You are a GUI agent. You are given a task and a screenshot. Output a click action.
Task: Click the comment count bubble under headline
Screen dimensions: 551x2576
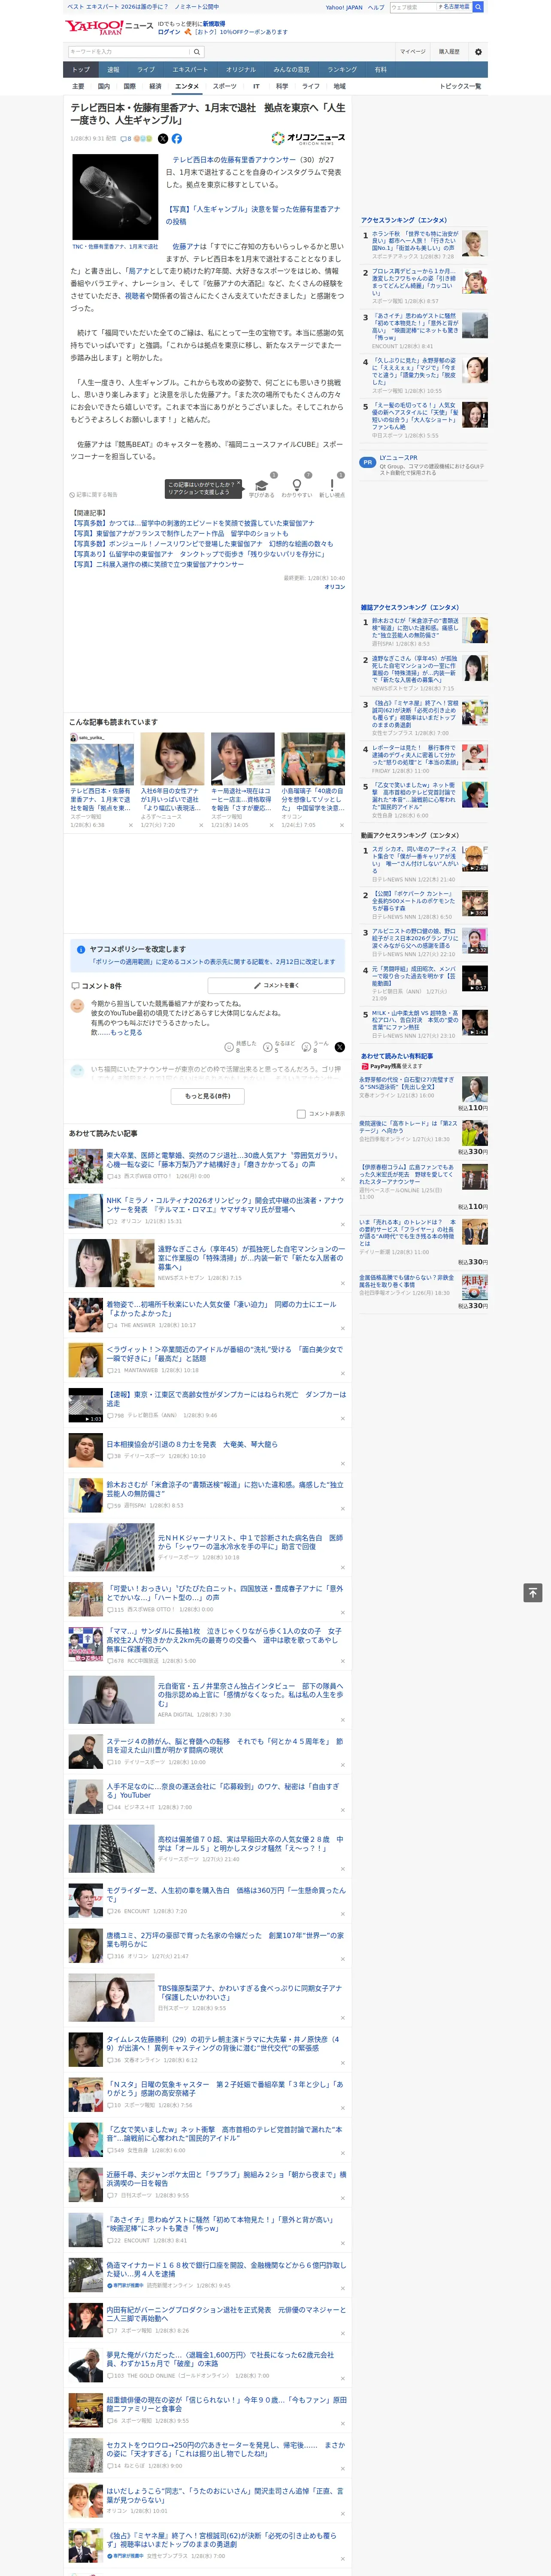click(126, 139)
